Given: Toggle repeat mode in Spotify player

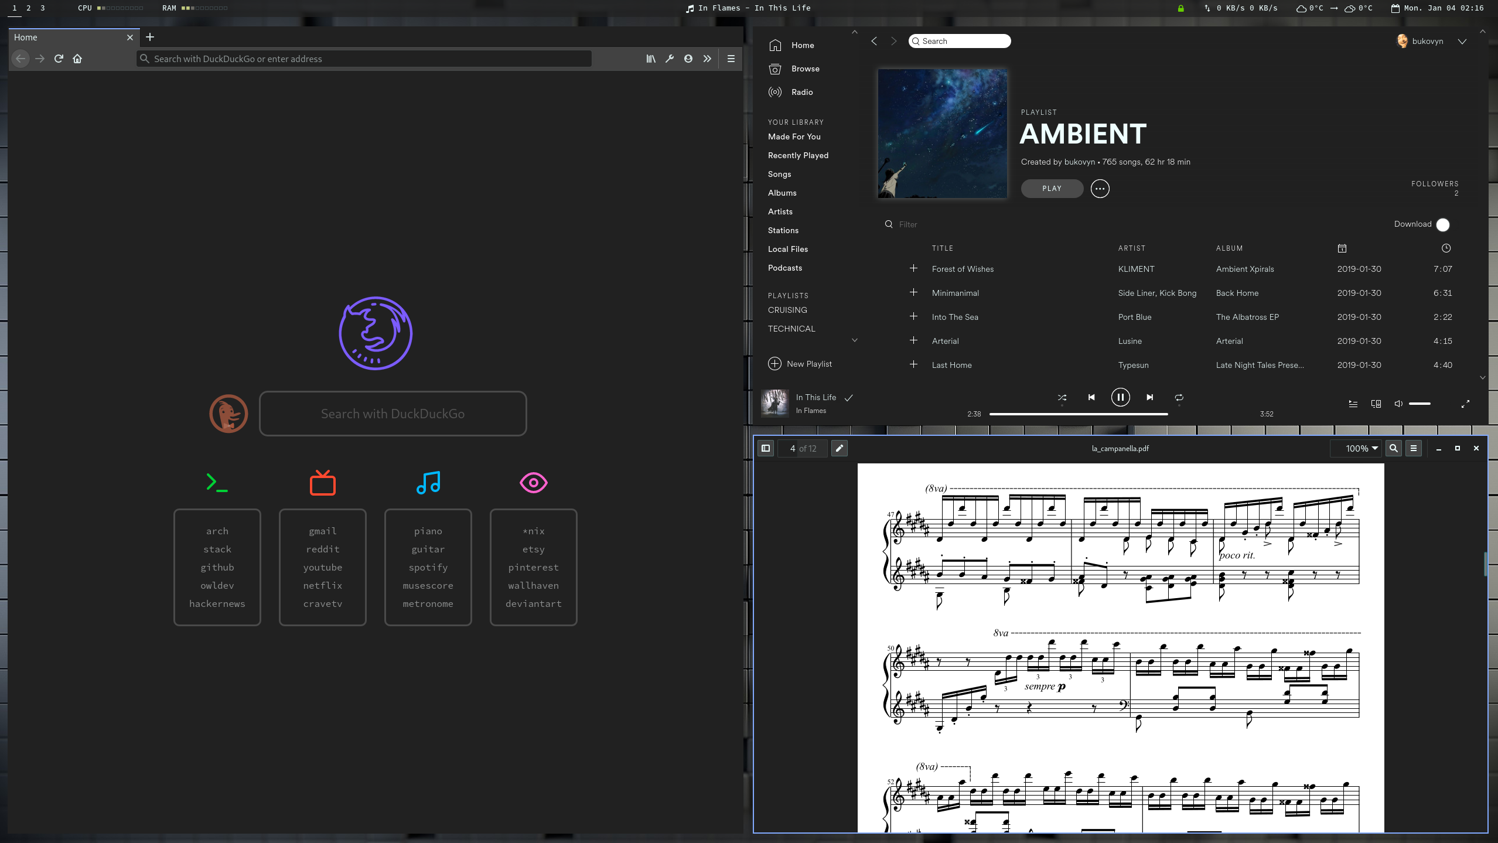Looking at the screenshot, I should pos(1179,397).
